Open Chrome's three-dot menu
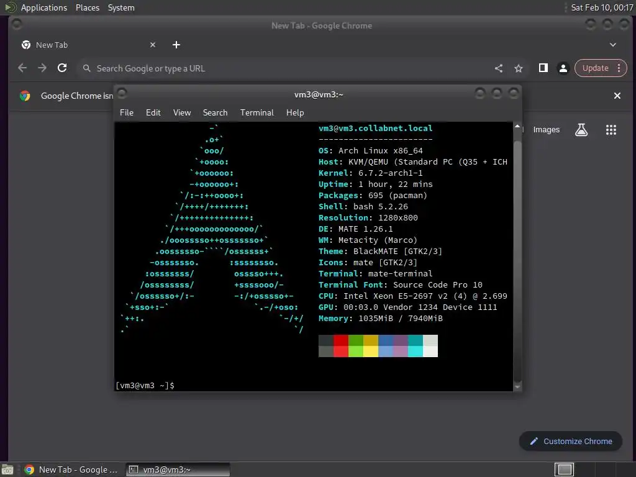This screenshot has width=636, height=477. 619,68
